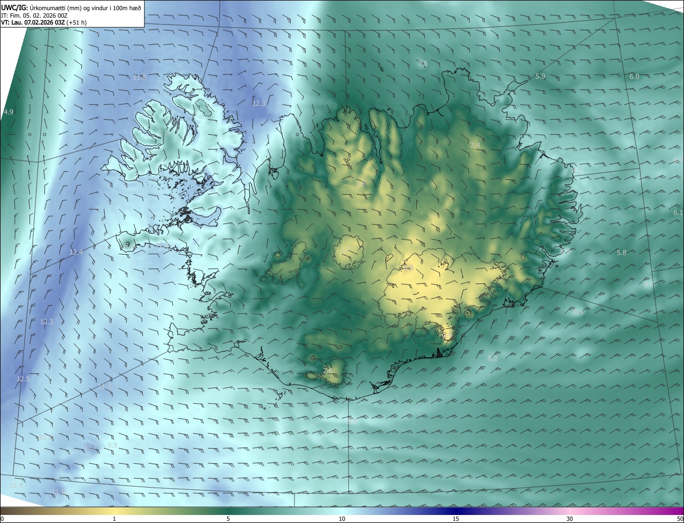Click the colorbar tick label 1

coord(114,519)
